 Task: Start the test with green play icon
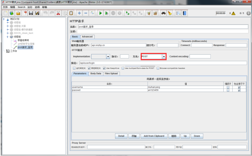[x=101, y=13]
